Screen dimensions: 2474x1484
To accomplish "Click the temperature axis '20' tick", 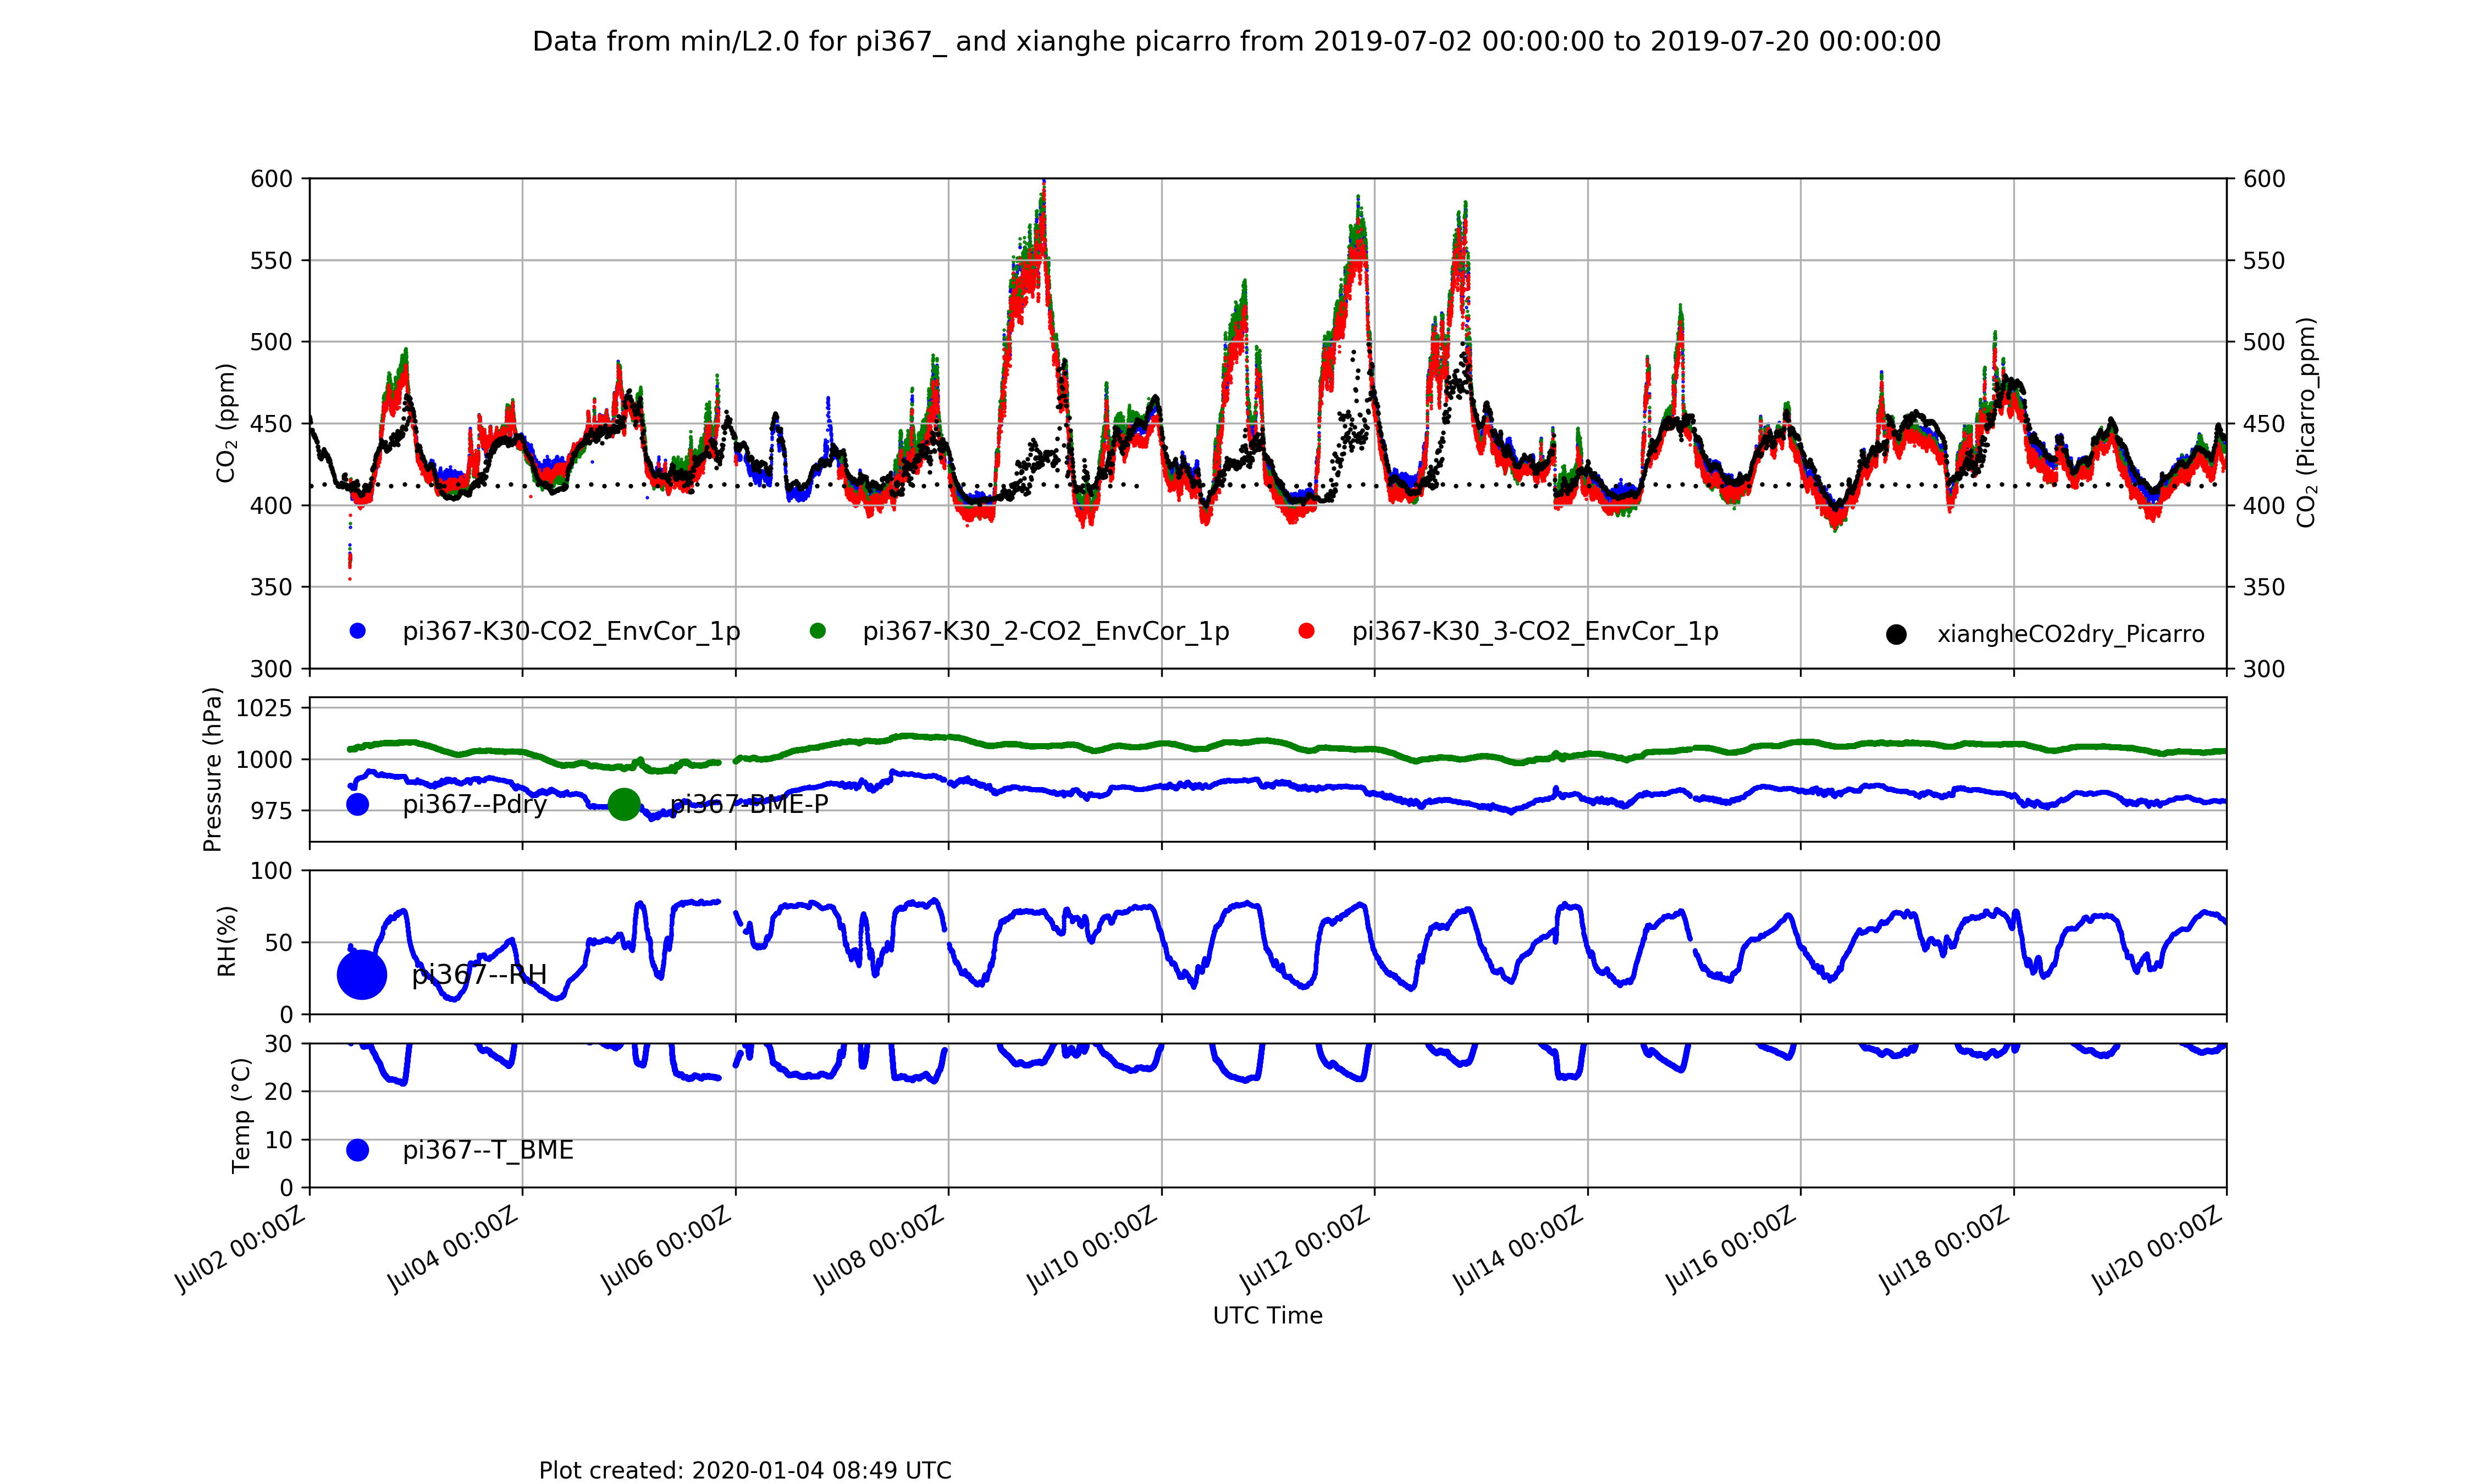I will pyautogui.click(x=279, y=1092).
